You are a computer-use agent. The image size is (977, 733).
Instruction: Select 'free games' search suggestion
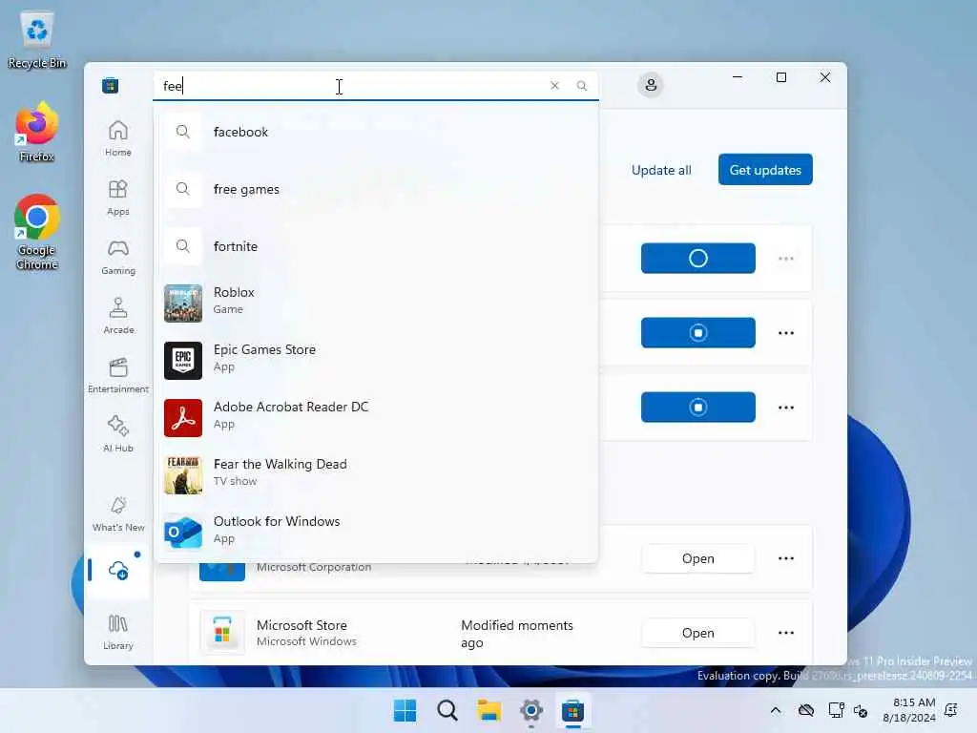click(376, 189)
